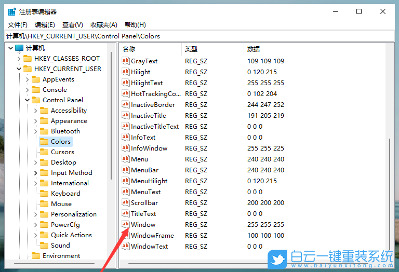Click the 名称 column header
Image resolution: width=399 pixels, height=272 pixels.
151,49
